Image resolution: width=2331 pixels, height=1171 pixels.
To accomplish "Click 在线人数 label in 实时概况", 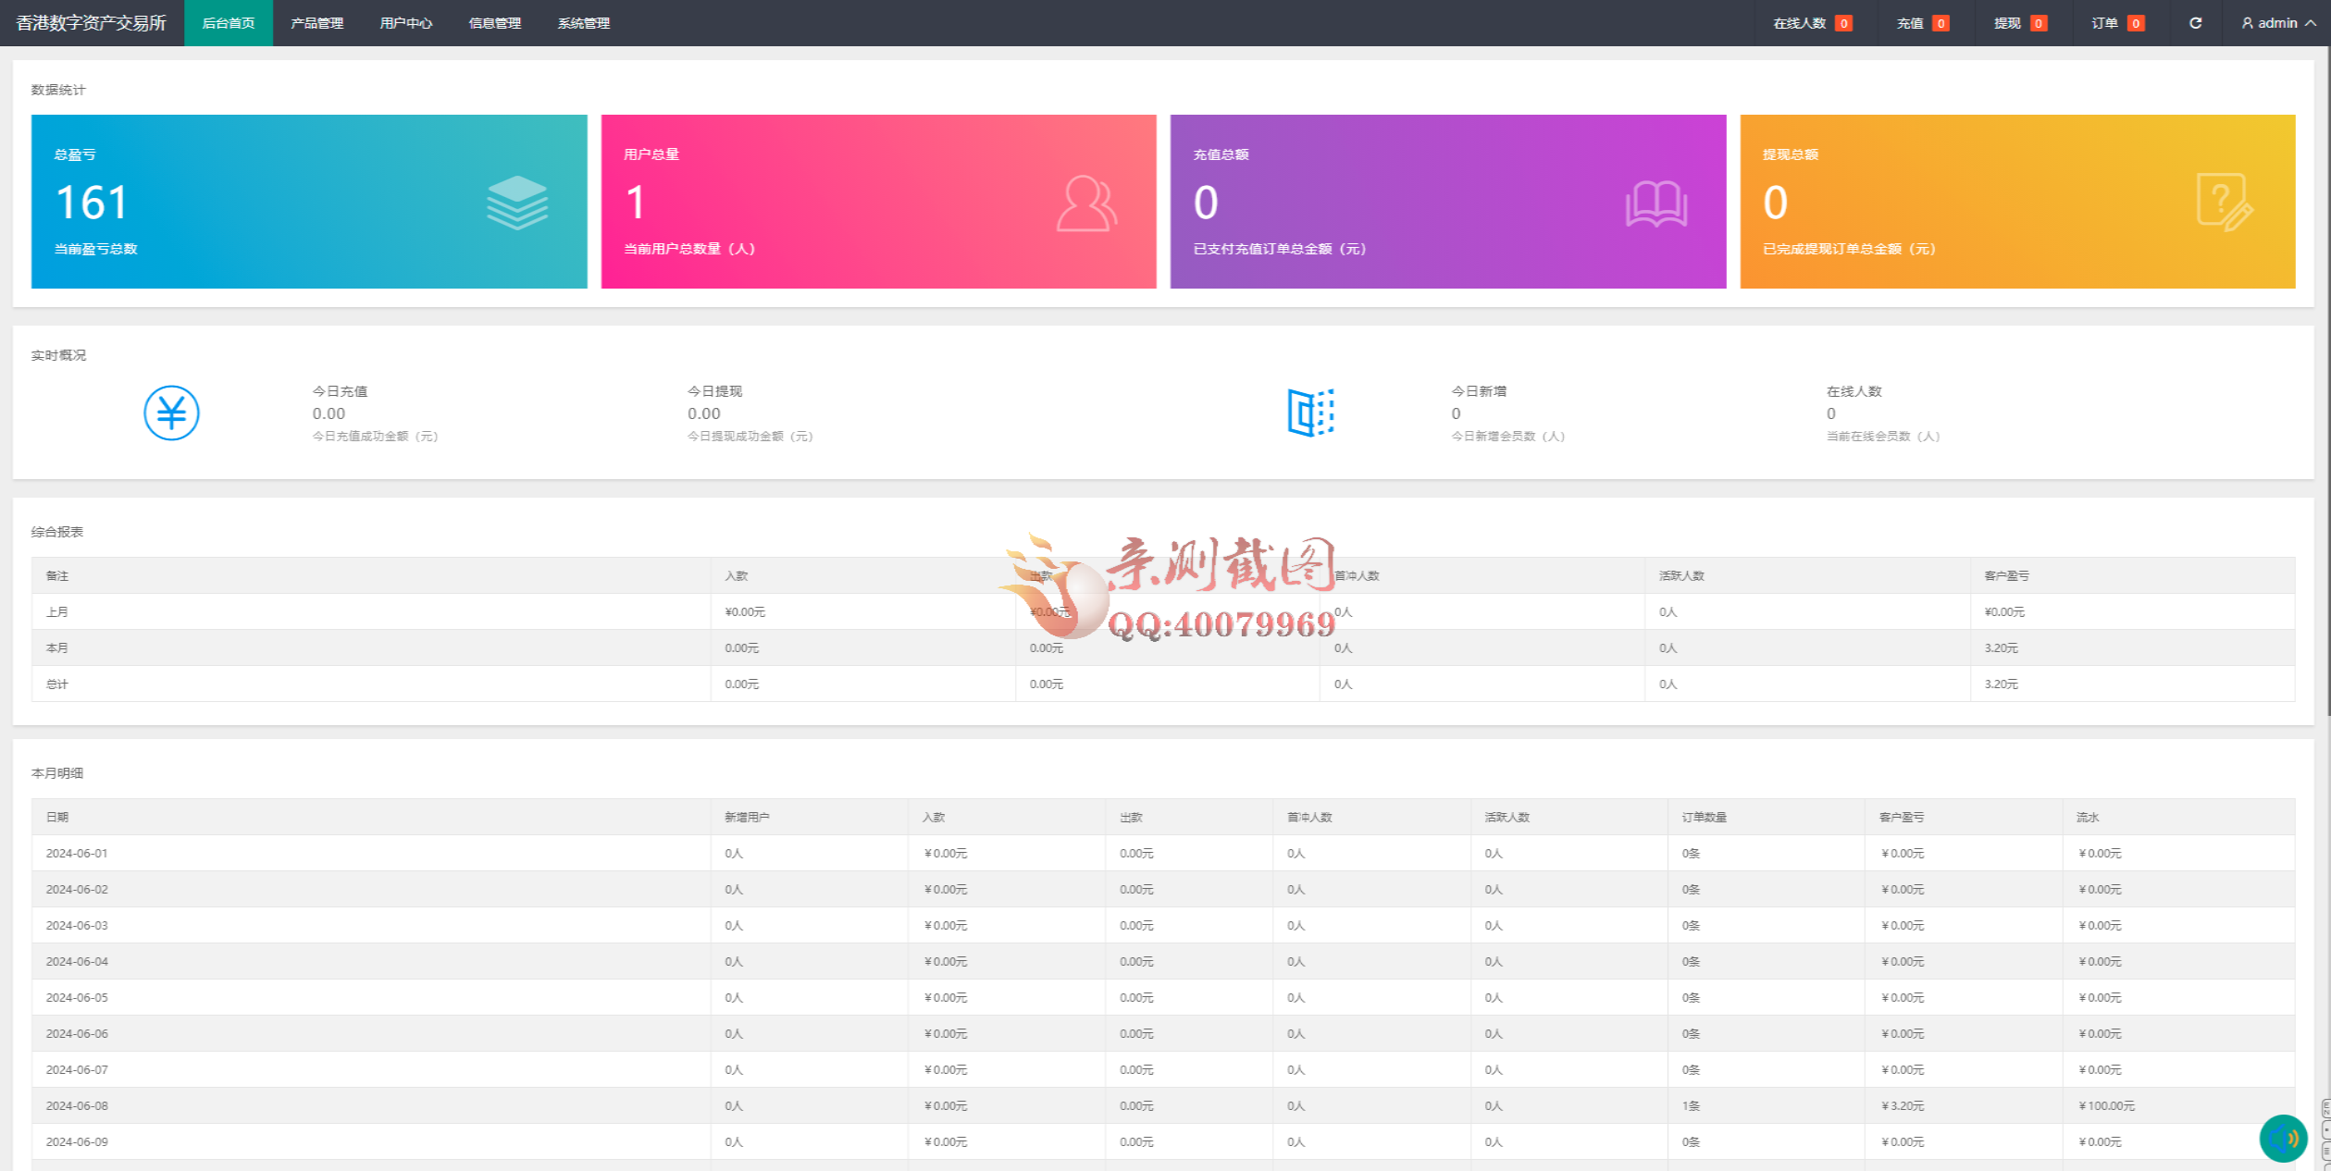I will 1854,391.
